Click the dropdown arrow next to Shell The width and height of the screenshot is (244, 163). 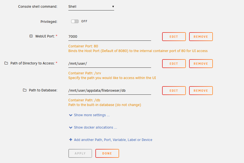113,7
